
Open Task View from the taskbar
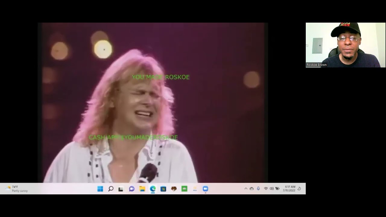[x=121, y=189]
